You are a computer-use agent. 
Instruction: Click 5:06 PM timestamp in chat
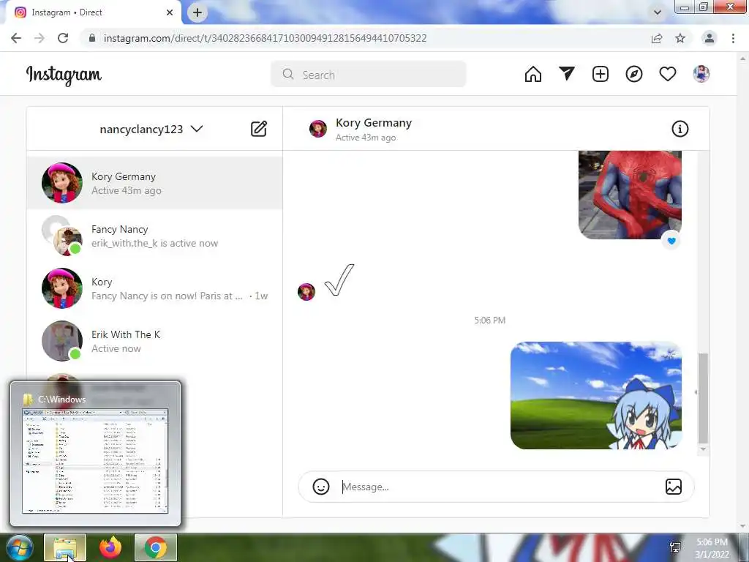tap(489, 321)
